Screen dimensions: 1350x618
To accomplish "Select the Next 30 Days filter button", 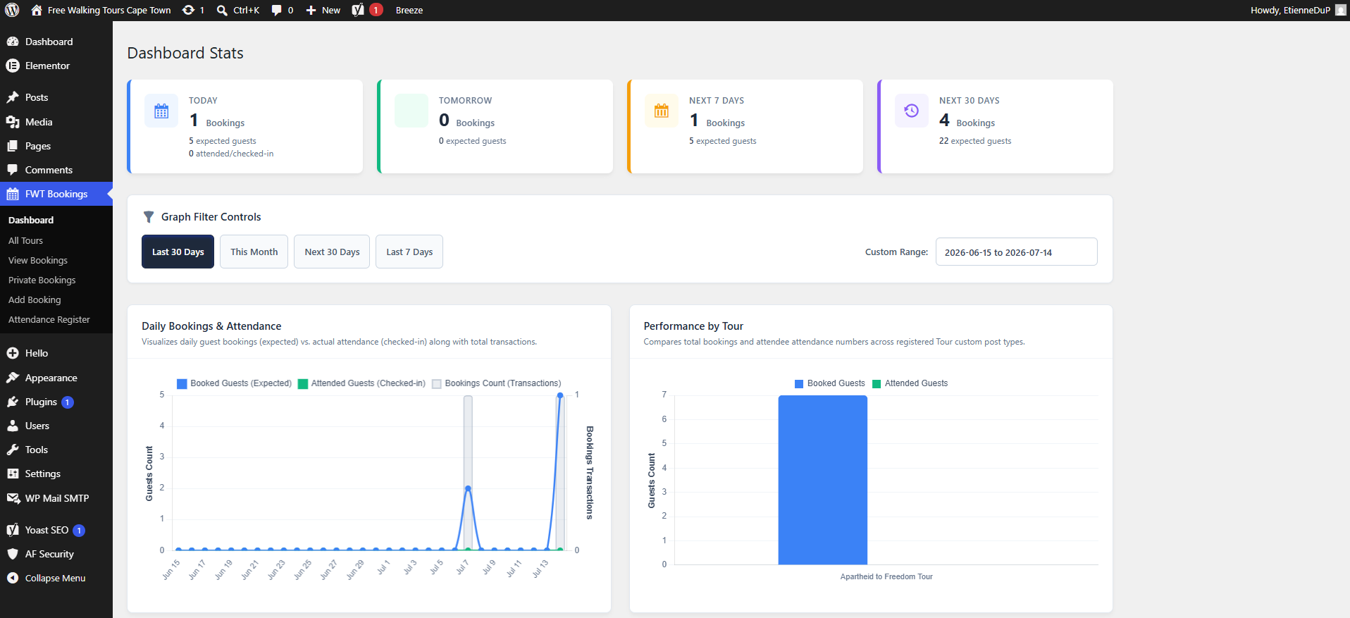I will pyautogui.click(x=332, y=252).
